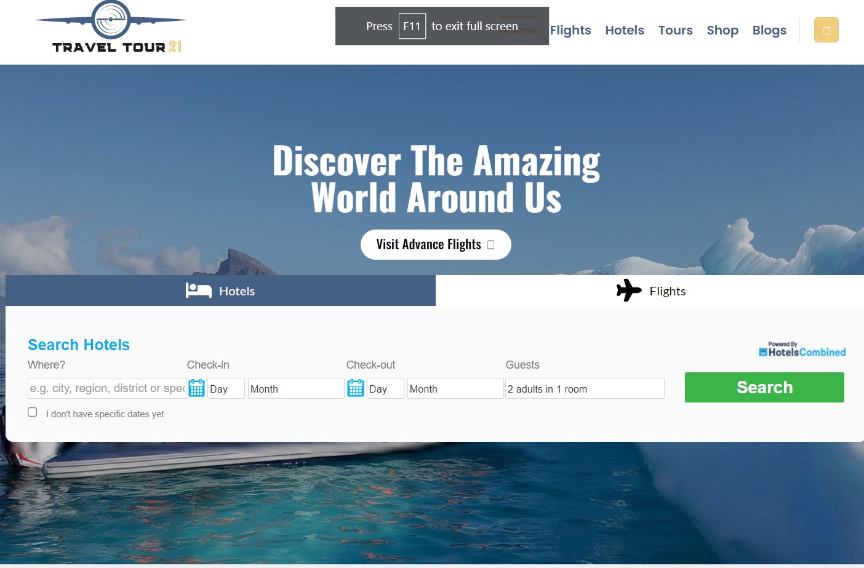Screen dimensions: 864x568
Task: Tick the no specific dates checkbox
Action: point(33,412)
